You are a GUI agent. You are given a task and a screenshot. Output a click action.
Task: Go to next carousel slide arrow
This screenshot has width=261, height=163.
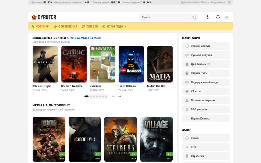(x=120, y=96)
